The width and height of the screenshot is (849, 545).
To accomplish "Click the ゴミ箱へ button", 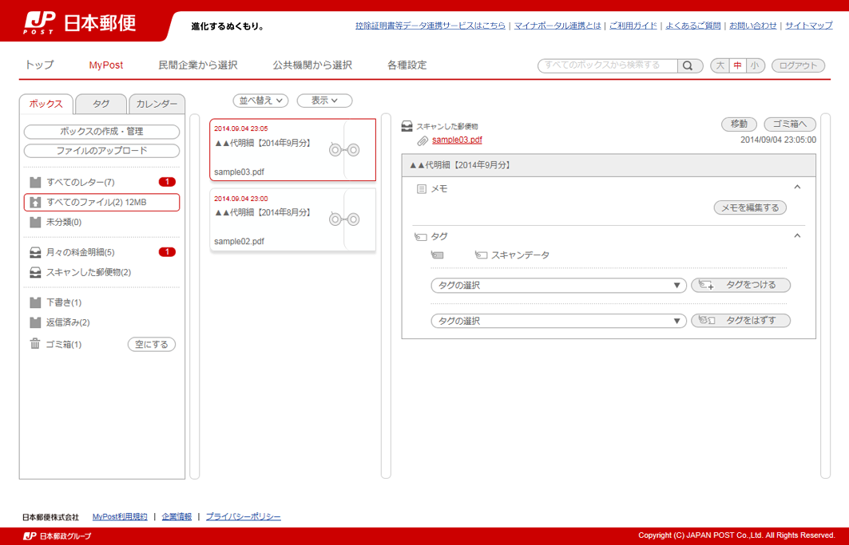I will (789, 124).
